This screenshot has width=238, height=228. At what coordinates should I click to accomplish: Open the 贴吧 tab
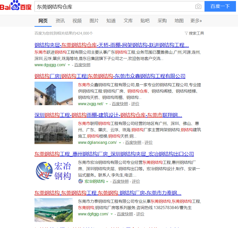pos(145,21)
